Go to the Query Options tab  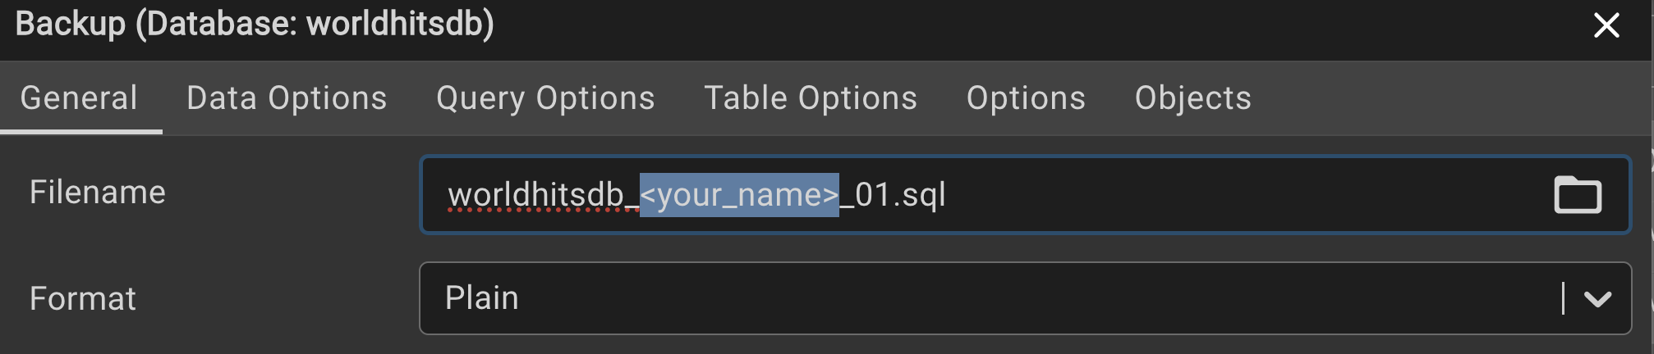[x=545, y=98]
